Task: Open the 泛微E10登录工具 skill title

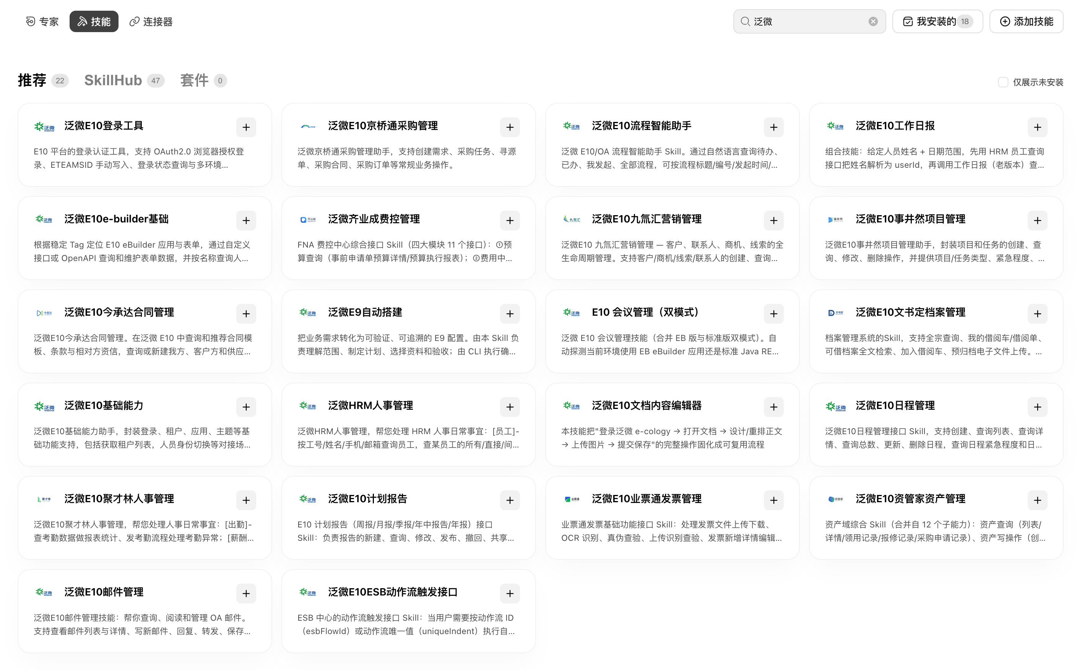Action: point(104,126)
